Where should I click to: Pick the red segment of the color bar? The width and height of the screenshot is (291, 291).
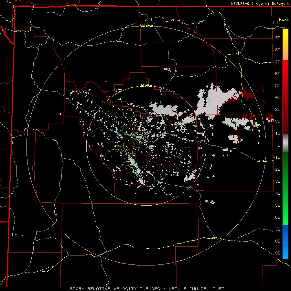click(x=286, y=97)
